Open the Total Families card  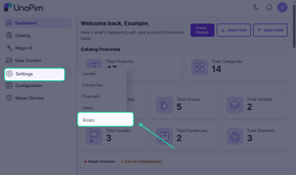click(x=255, y=105)
